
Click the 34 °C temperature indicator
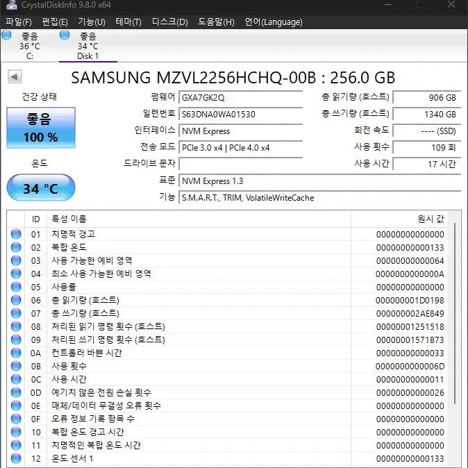(x=41, y=187)
